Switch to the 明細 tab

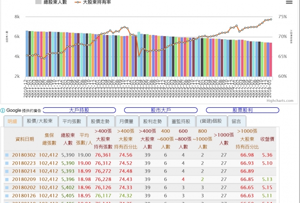12,121
